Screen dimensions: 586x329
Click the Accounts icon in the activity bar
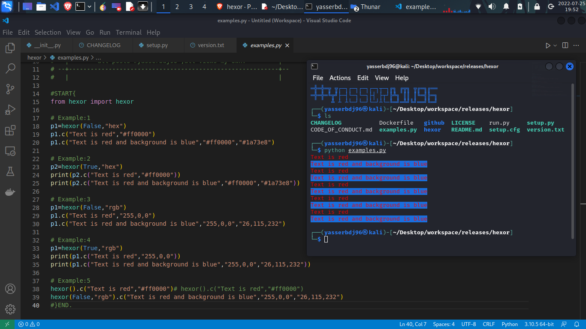(9, 289)
